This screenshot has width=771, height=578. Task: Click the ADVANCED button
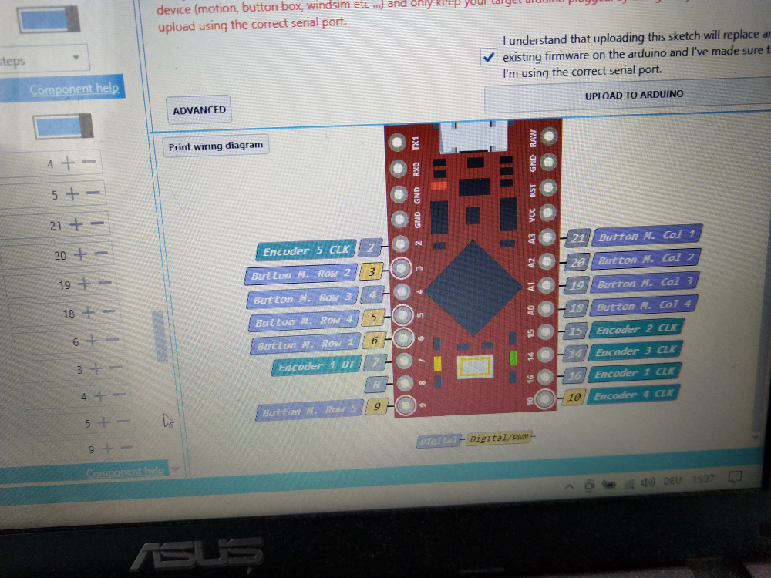coord(199,110)
